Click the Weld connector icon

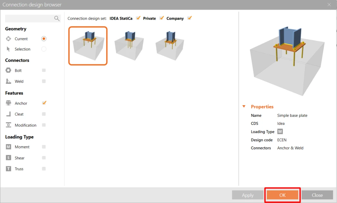(8, 81)
